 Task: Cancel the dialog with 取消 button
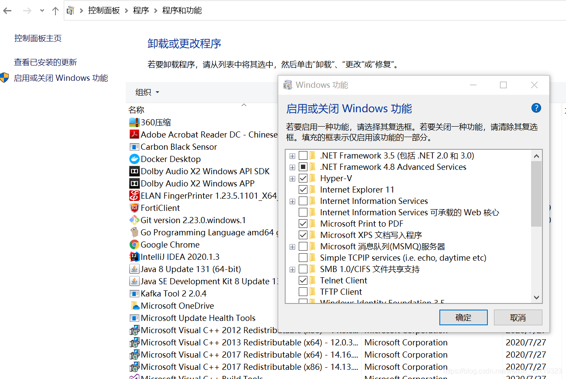[x=518, y=317]
